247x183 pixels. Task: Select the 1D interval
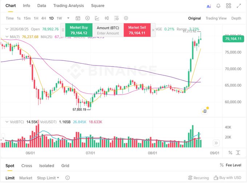pos(51,18)
